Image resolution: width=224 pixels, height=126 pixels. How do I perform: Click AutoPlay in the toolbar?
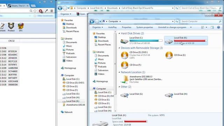coord(112,27)
